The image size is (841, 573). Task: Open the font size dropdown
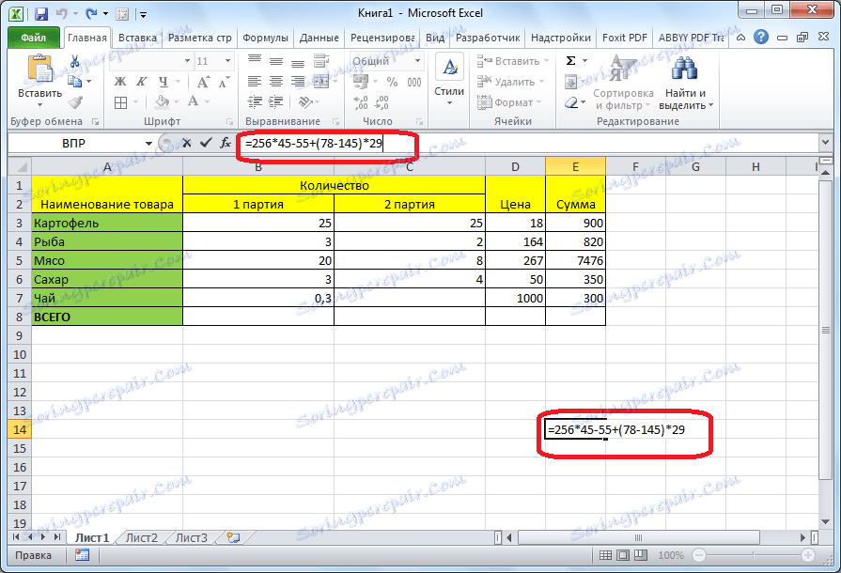[x=226, y=60]
